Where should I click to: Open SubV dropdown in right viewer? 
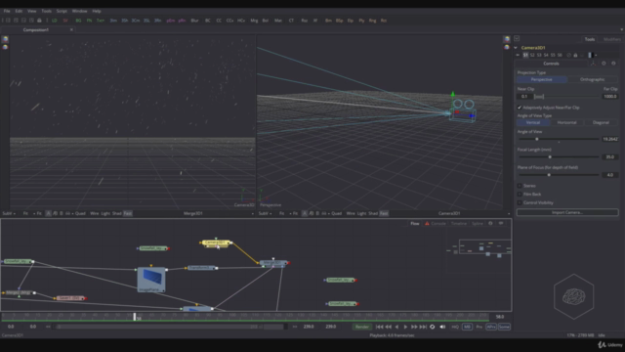click(x=265, y=213)
